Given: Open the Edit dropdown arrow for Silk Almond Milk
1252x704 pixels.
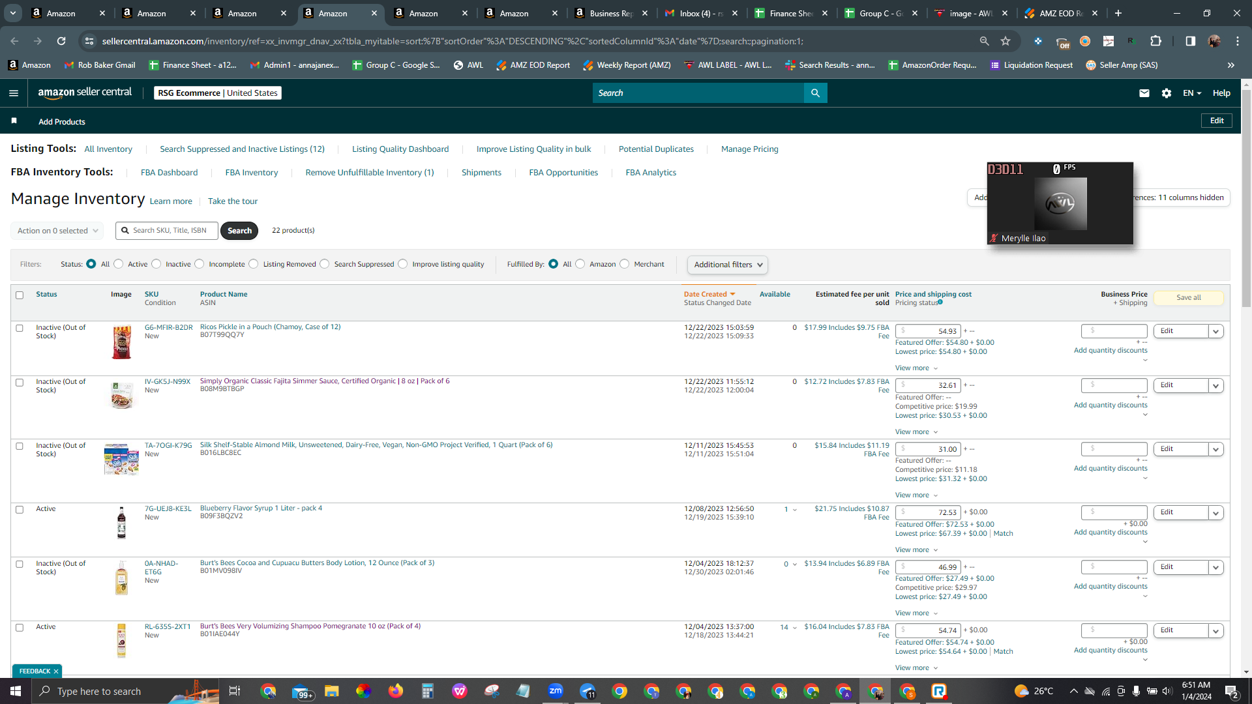Looking at the screenshot, I should pyautogui.click(x=1215, y=449).
